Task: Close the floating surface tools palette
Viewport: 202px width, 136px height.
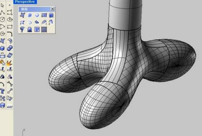Action: (52, 9)
